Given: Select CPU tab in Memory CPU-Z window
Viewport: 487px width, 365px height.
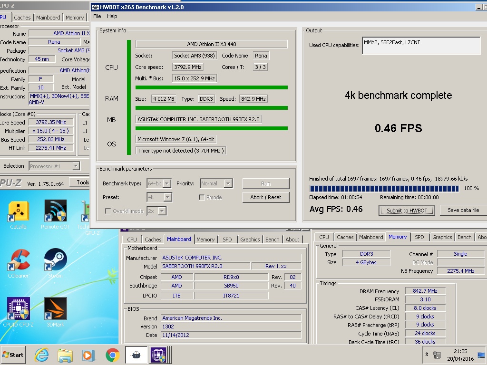Looking at the screenshot, I should click(x=324, y=237).
